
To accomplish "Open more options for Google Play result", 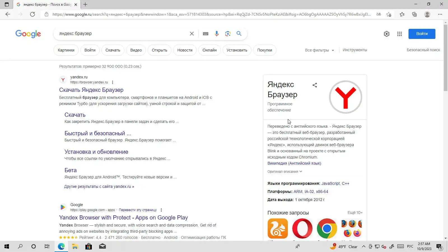I will coord(161,210).
